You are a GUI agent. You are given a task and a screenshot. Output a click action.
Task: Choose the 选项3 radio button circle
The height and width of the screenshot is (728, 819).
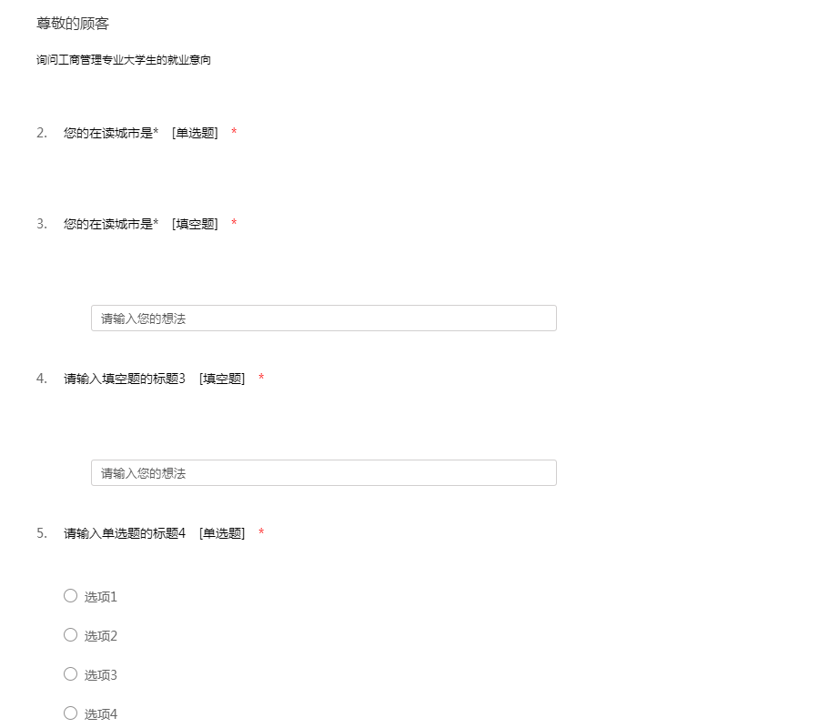coord(70,674)
